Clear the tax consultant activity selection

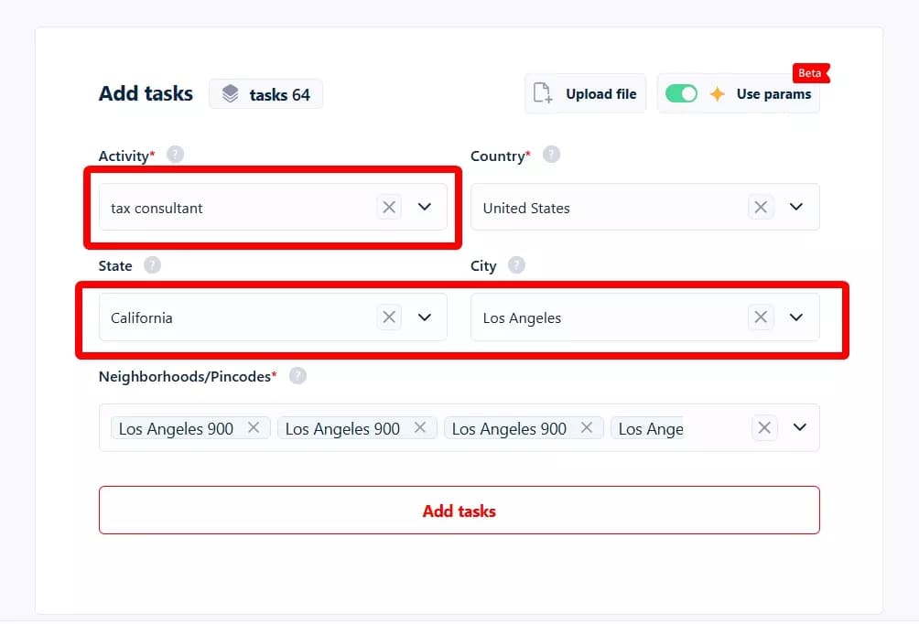click(x=389, y=207)
